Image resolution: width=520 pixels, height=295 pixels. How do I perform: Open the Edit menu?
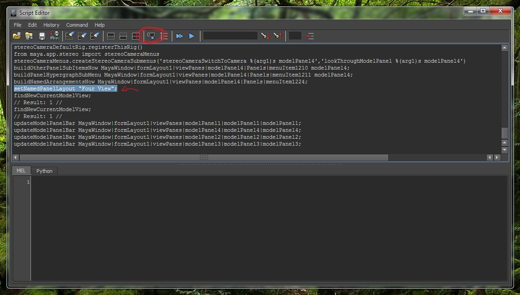(x=32, y=25)
